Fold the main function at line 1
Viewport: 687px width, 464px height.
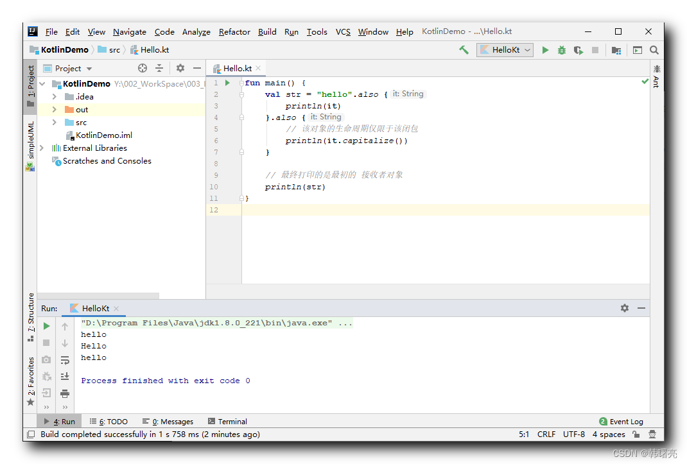pyautogui.click(x=241, y=83)
